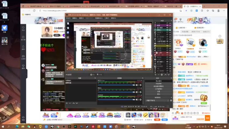Pop out the scene transitions dock panel
The width and height of the screenshot is (229, 129).
171,97
